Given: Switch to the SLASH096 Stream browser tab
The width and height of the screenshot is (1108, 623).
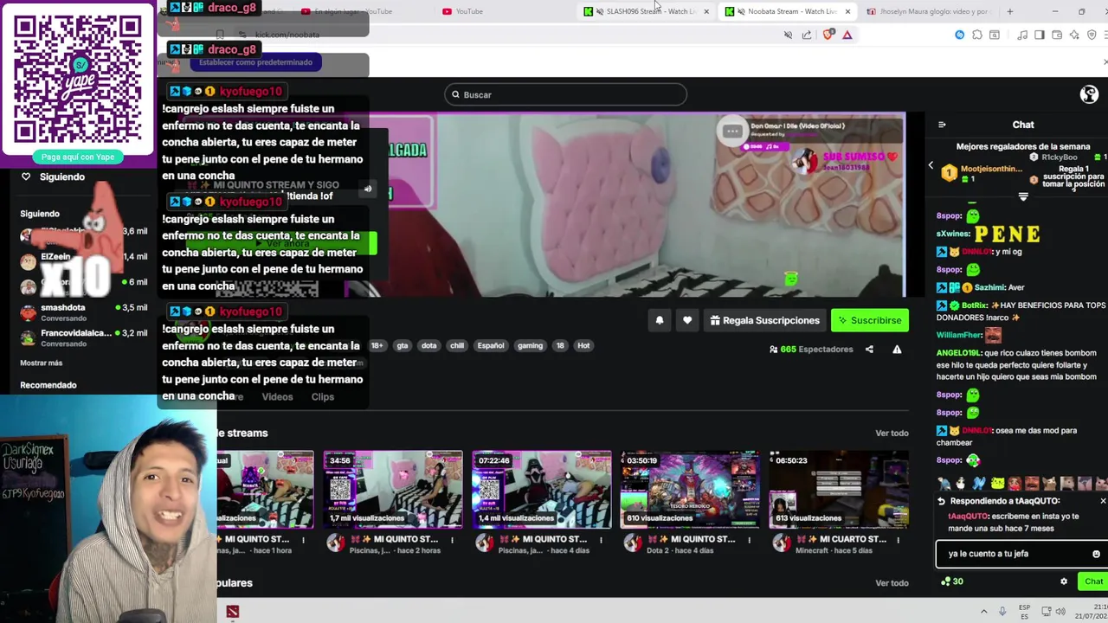Looking at the screenshot, I should pos(647,11).
